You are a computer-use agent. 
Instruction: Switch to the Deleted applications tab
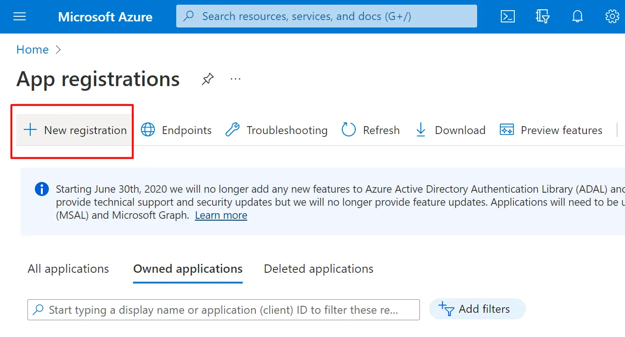point(319,269)
